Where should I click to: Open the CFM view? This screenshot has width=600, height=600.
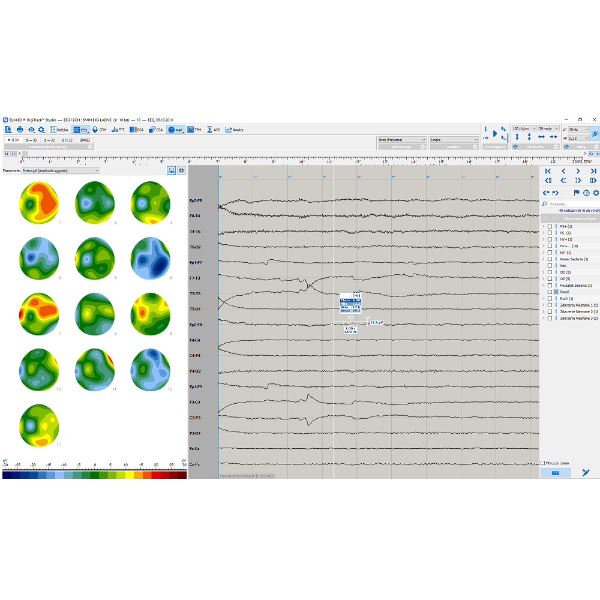(99, 130)
